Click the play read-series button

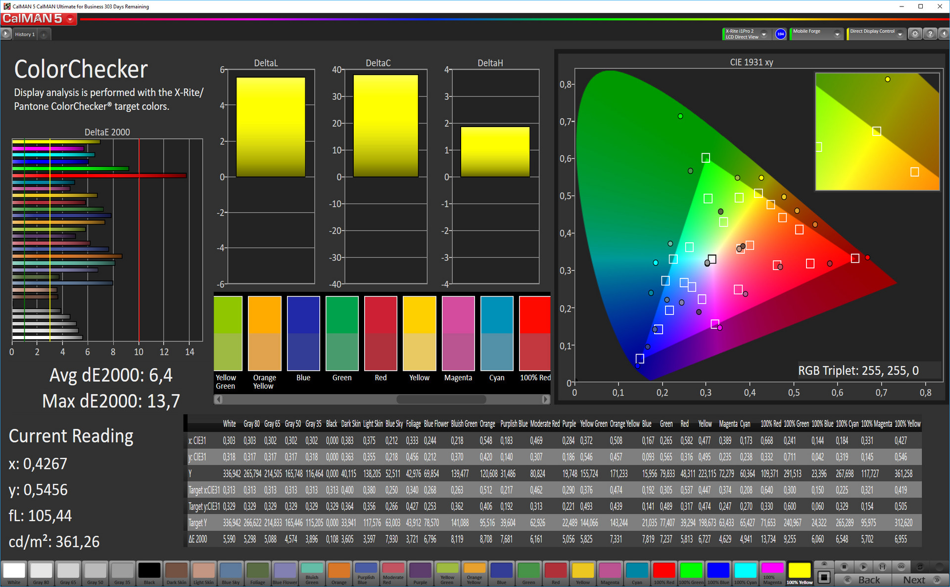863,567
